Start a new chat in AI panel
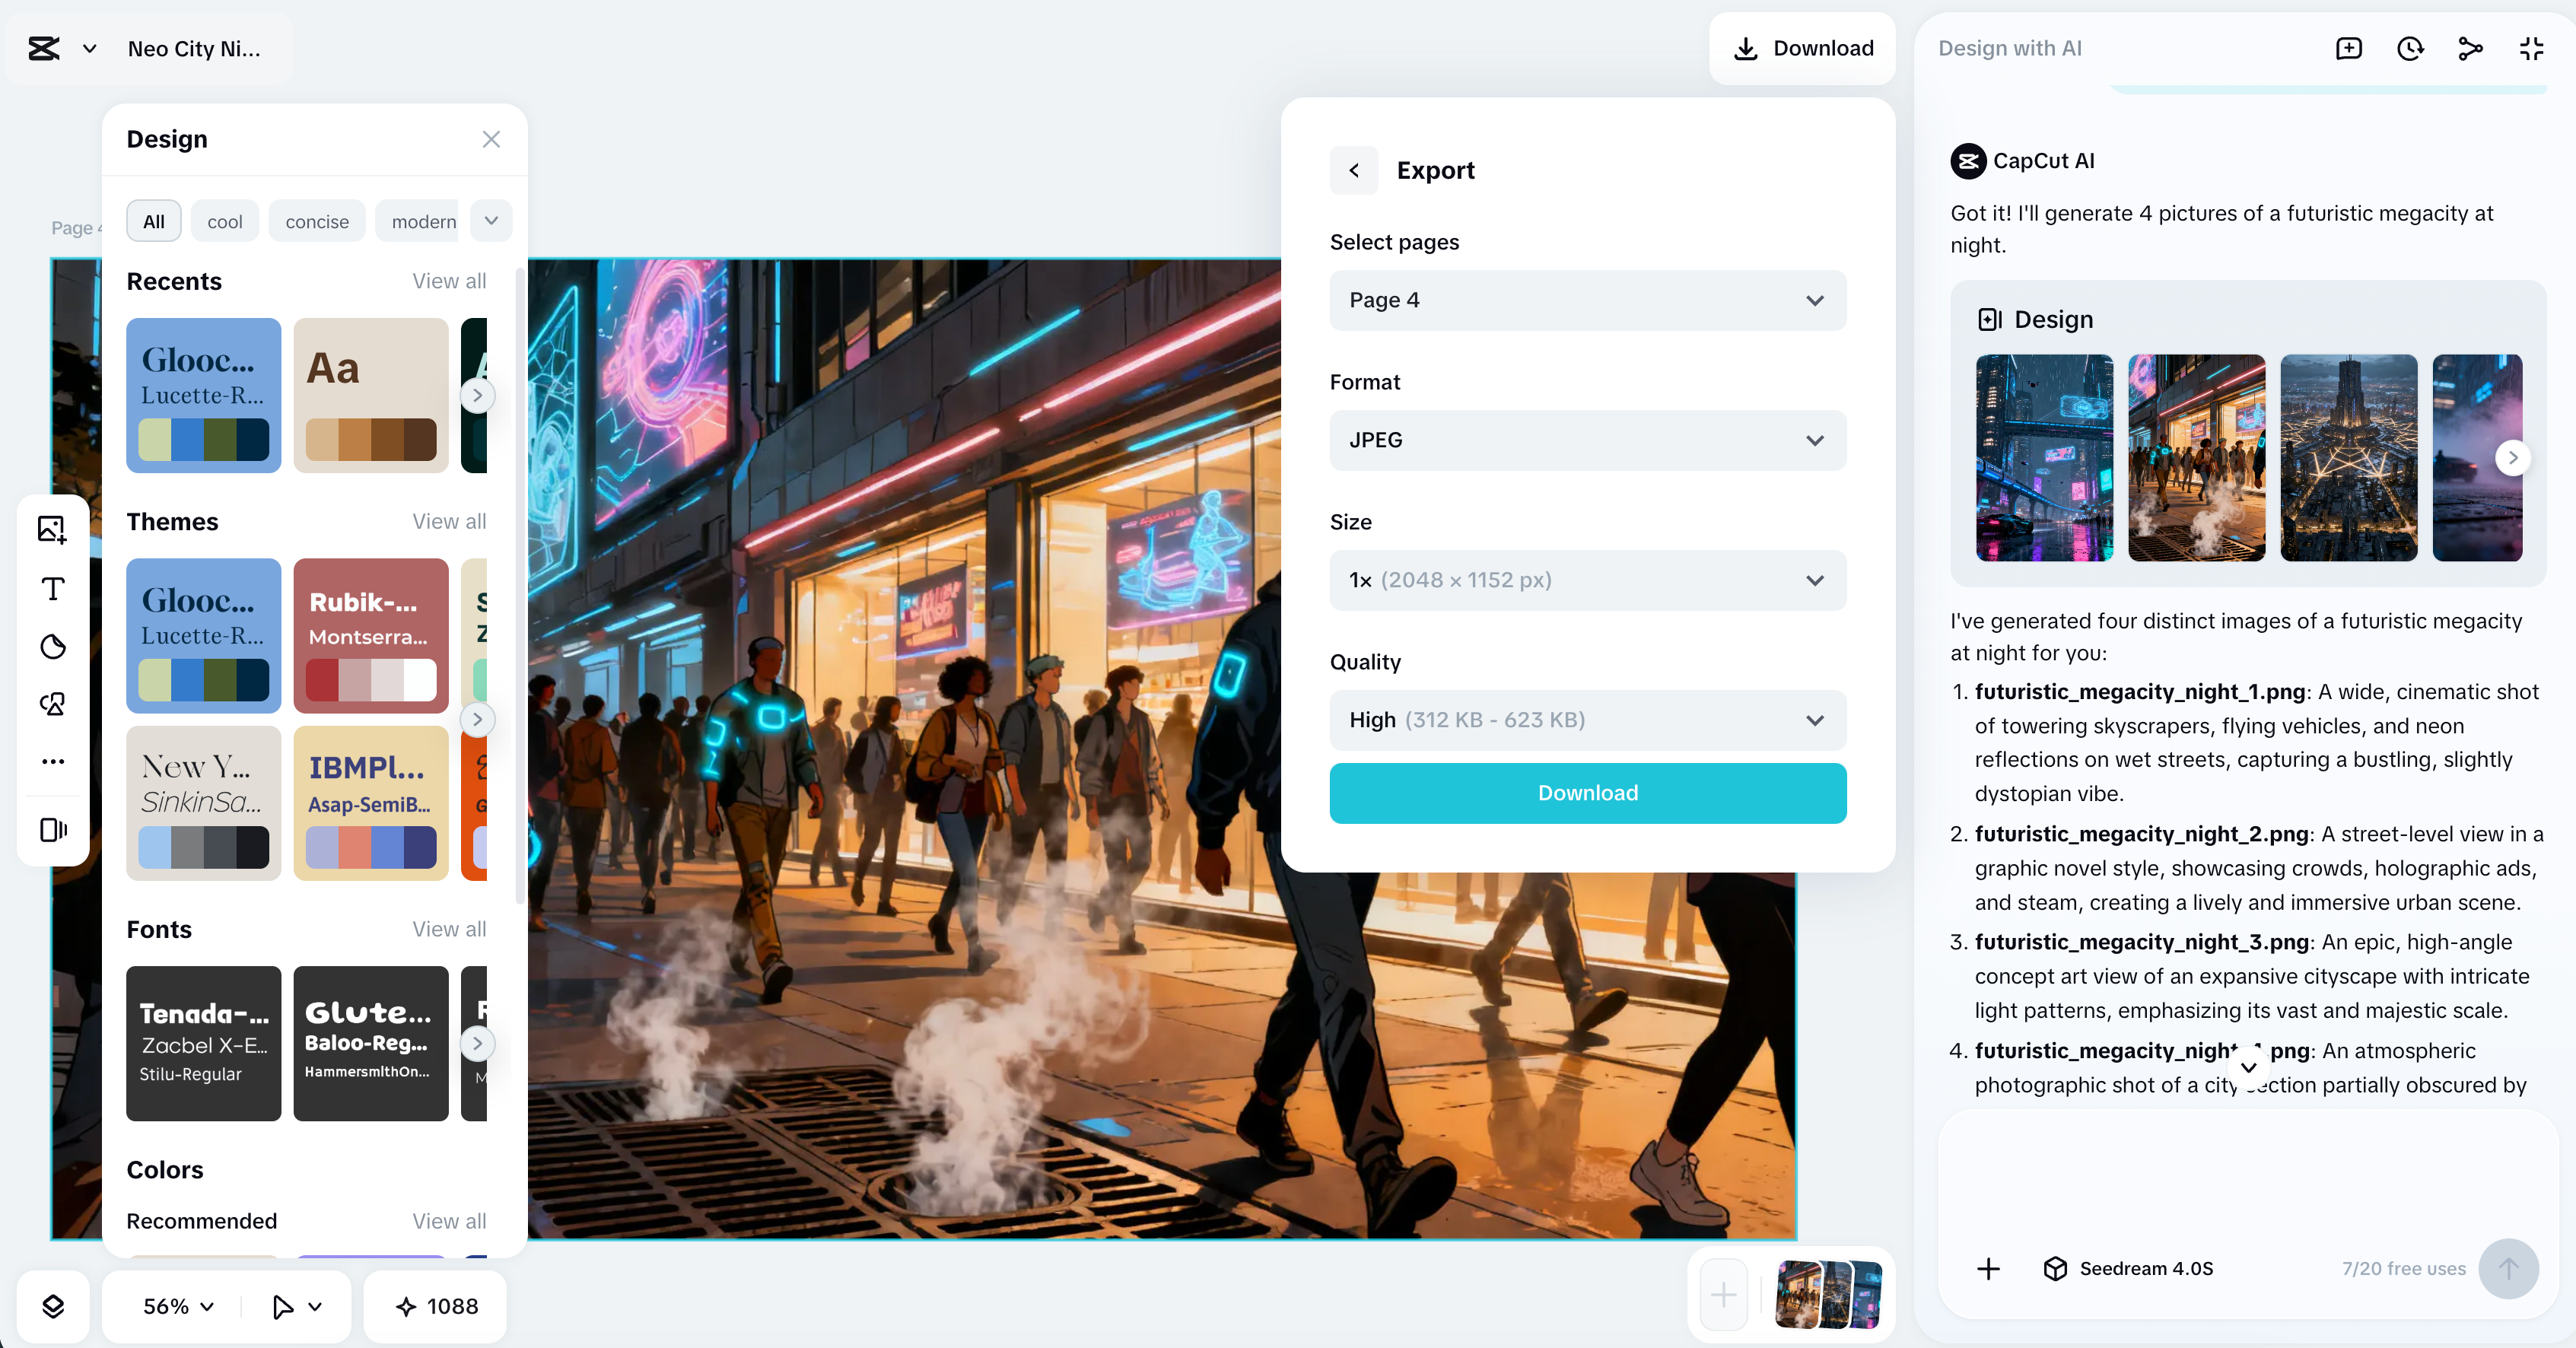2576x1348 pixels. coord(2348,48)
